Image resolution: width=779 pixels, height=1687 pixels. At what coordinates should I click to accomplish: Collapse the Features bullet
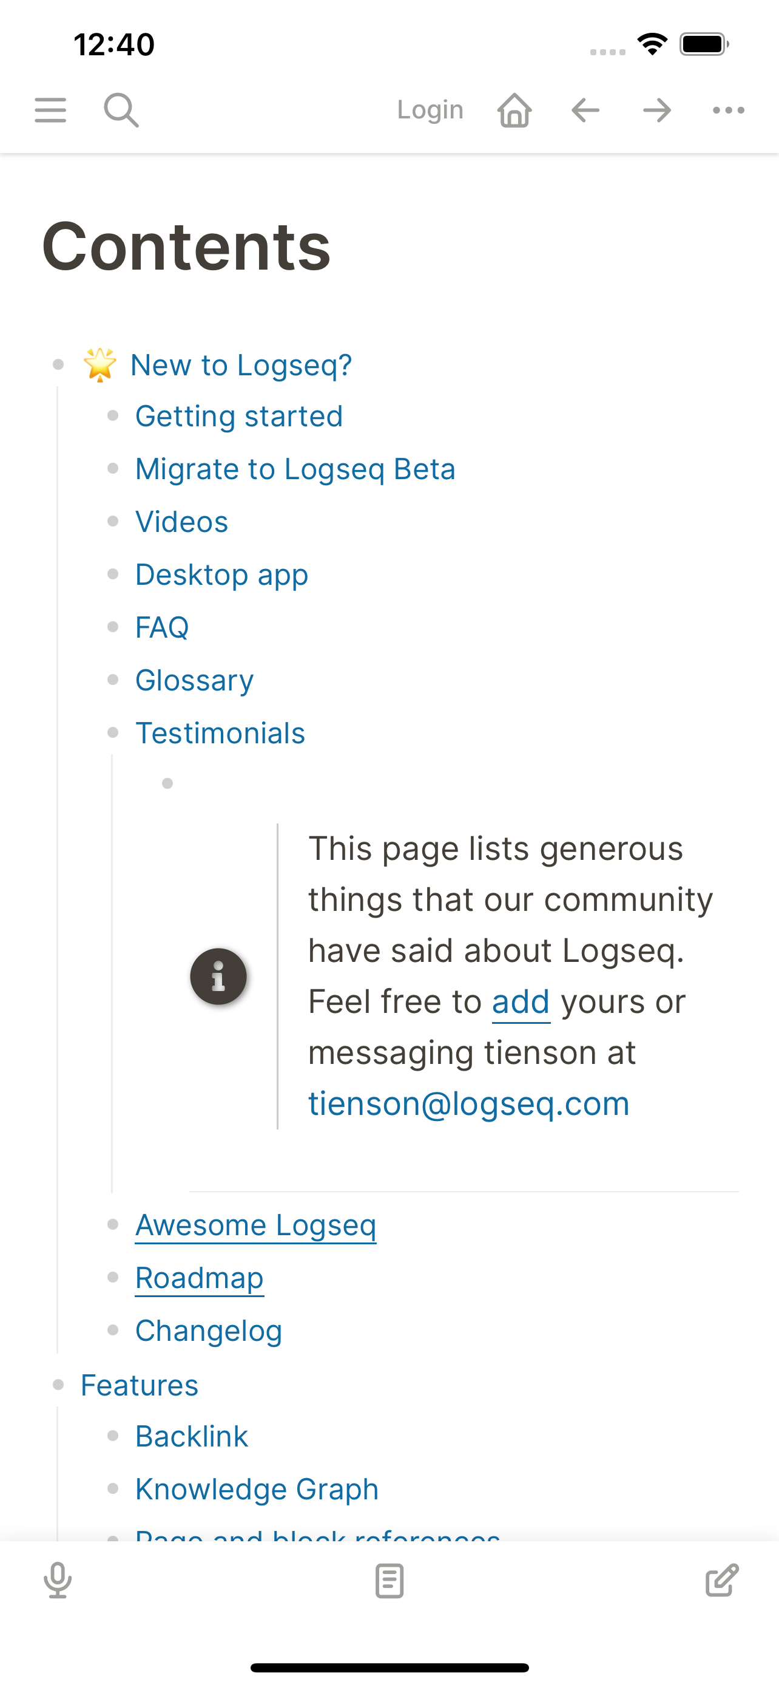click(58, 1385)
